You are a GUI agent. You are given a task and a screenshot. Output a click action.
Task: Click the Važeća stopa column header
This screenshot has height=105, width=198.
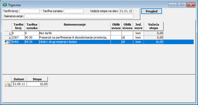click(154, 26)
